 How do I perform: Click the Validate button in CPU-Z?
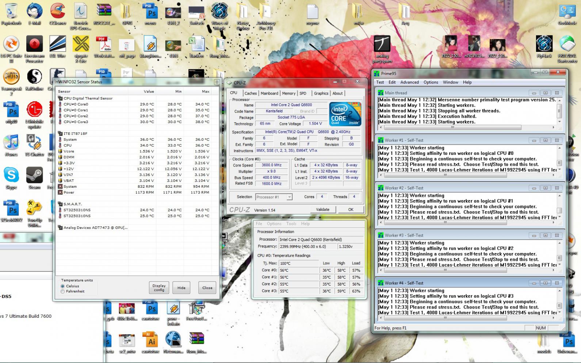pos(322,210)
